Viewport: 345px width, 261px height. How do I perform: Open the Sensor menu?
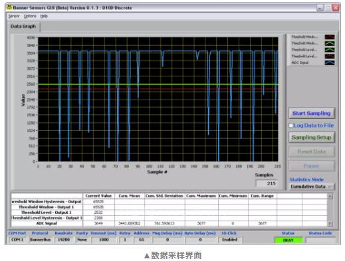pos(14,16)
